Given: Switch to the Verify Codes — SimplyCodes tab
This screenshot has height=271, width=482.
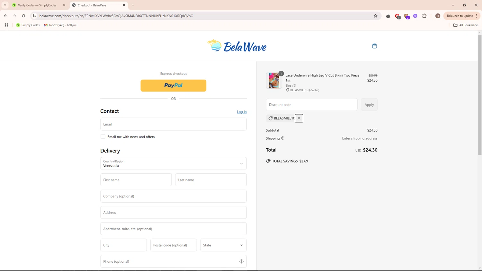Looking at the screenshot, I should (39, 5).
